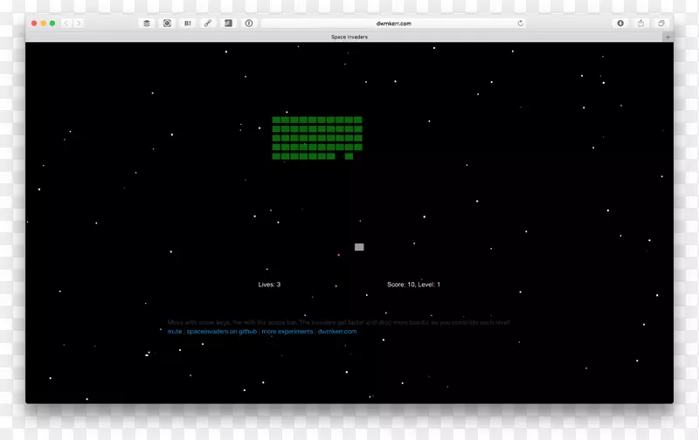Open the more experiments link
This screenshot has width=699, height=440.
tap(287, 332)
